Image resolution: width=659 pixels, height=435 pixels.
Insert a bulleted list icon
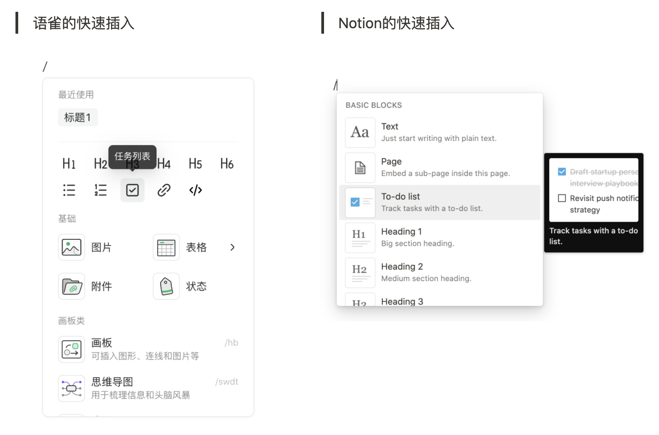coord(69,190)
